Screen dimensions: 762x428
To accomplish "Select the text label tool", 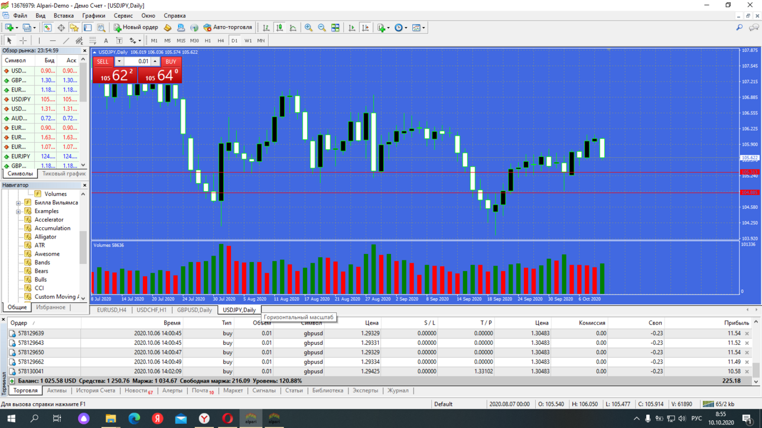I will tap(119, 41).
